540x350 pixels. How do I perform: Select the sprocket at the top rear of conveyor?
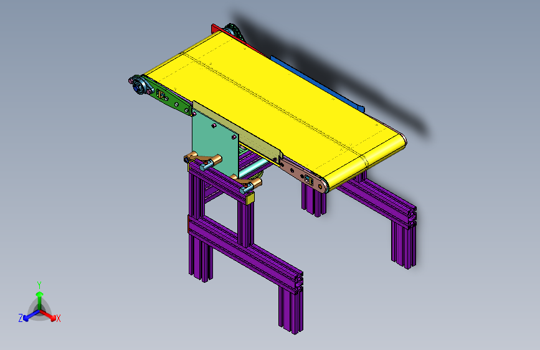[x=234, y=31]
